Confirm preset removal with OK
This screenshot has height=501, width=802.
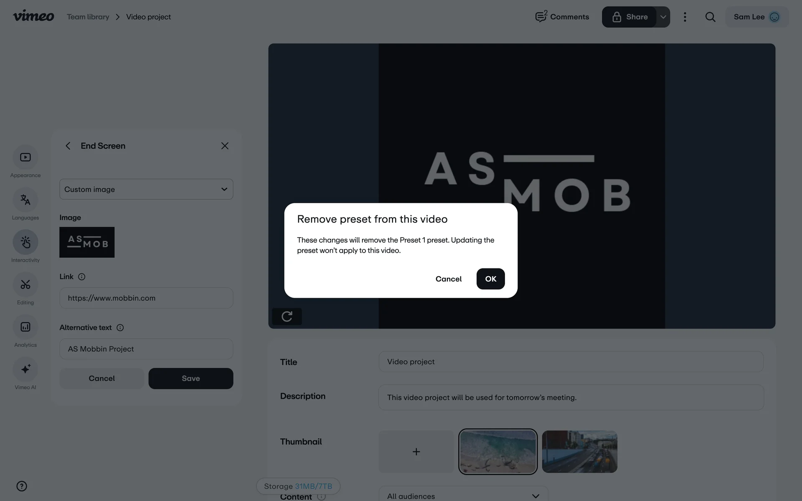490,279
